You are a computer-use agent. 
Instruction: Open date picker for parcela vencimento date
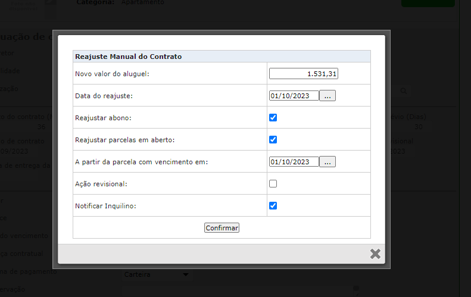click(327, 161)
